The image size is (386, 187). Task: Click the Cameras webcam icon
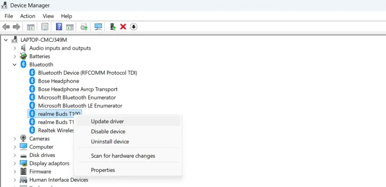pyautogui.click(x=23, y=139)
